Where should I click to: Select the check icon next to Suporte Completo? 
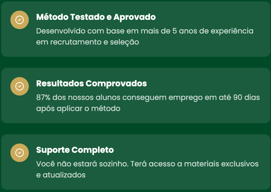click(x=19, y=153)
